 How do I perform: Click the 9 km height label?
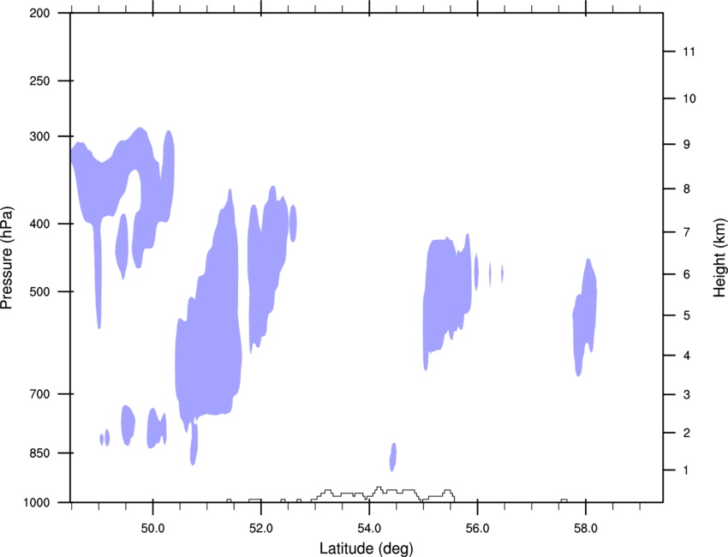point(687,145)
